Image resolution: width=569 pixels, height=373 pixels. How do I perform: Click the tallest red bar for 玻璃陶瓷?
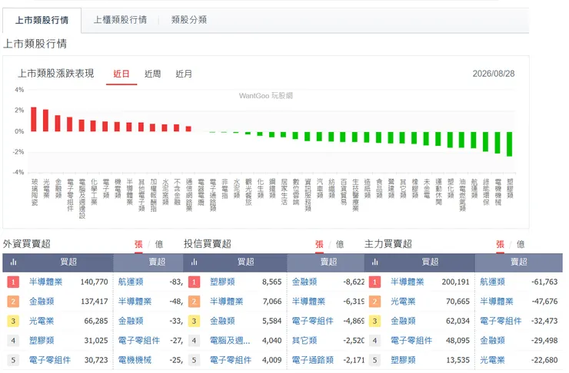click(34, 119)
